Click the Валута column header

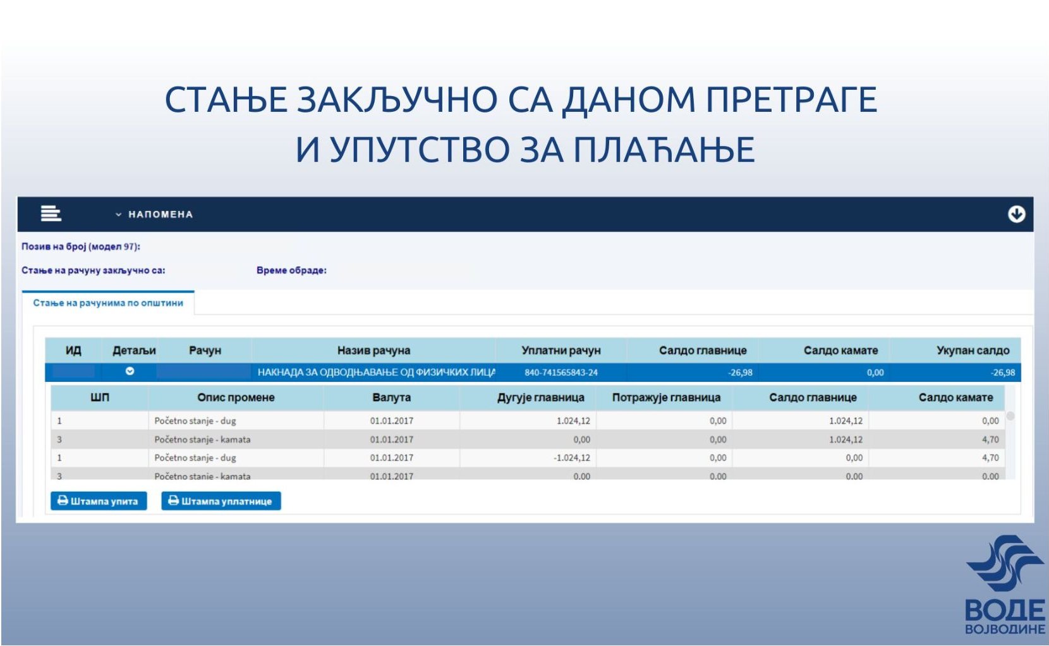click(391, 398)
